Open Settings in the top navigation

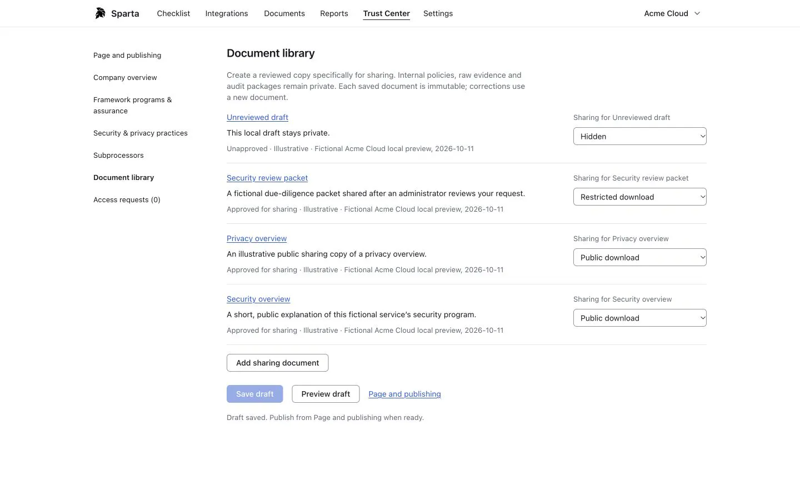point(438,13)
